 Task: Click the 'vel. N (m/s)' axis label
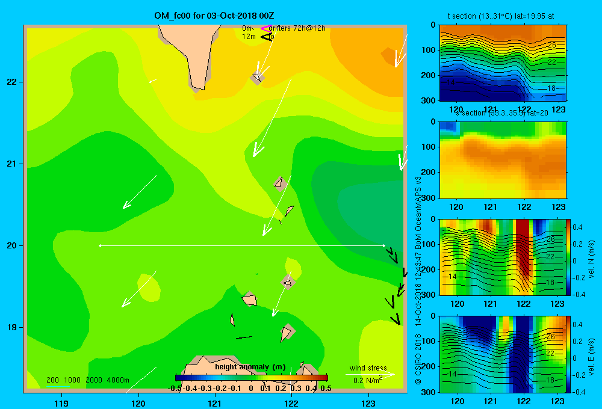point(591,259)
